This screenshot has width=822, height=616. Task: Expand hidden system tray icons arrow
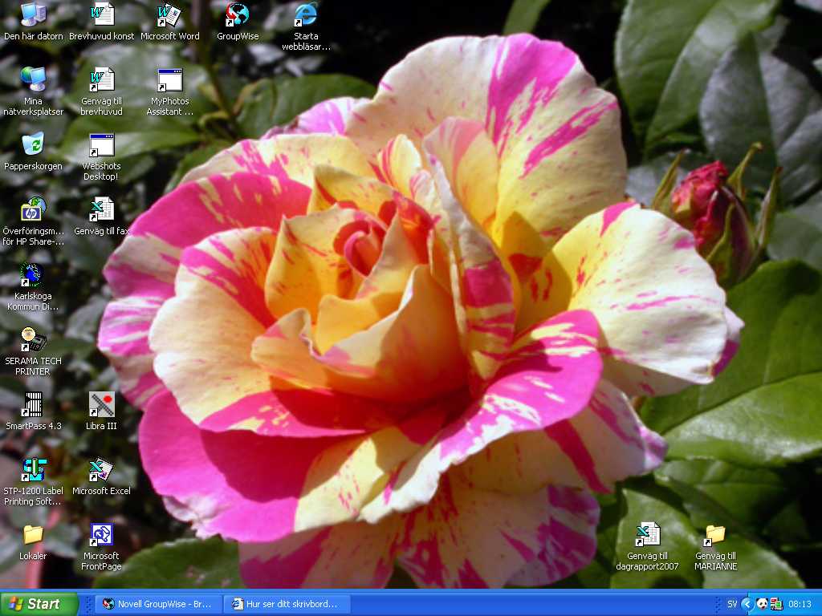[x=747, y=604]
